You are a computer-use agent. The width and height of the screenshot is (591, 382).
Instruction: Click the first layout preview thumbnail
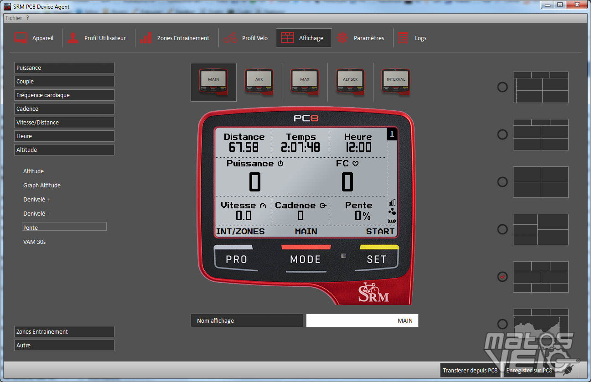(x=541, y=87)
